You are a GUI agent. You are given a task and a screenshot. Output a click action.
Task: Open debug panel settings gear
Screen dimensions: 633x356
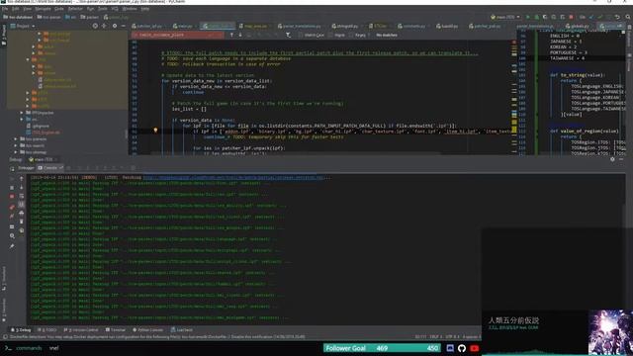[612, 159]
